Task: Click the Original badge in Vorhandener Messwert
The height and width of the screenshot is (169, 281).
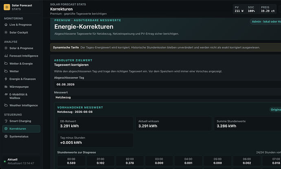Action: (275, 110)
